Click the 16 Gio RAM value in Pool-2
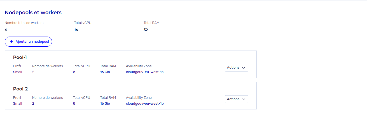This screenshot has width=367, height=122. [x=105, y=104]
